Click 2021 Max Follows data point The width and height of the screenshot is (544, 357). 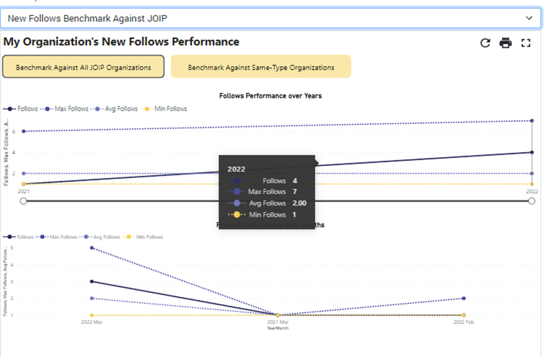coord(24,132)
